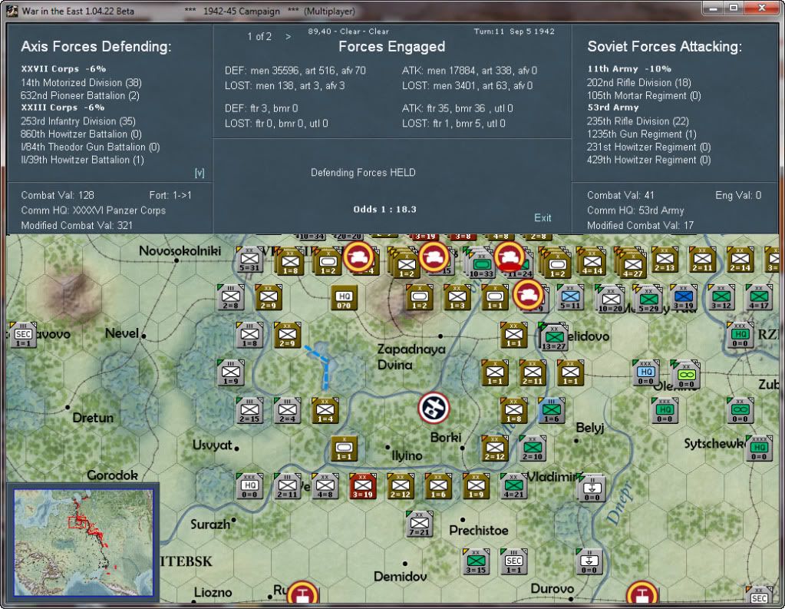Screen dimensions: 785x609
Task: Click the olive 4=14 rifle division counter
Action: [x=592, y=262]
